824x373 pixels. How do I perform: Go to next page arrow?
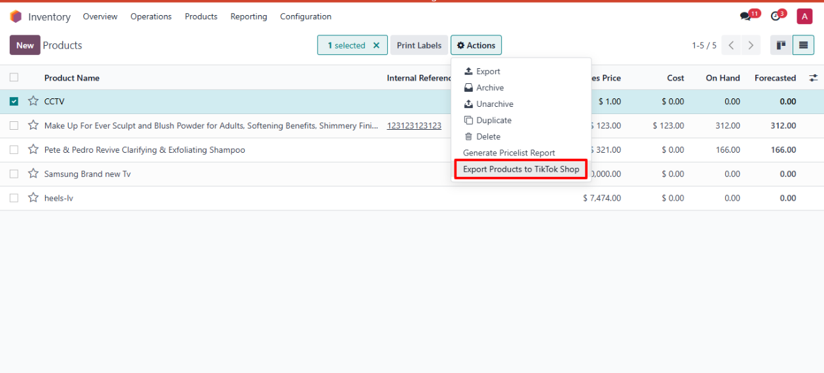(x=751, y=45)
